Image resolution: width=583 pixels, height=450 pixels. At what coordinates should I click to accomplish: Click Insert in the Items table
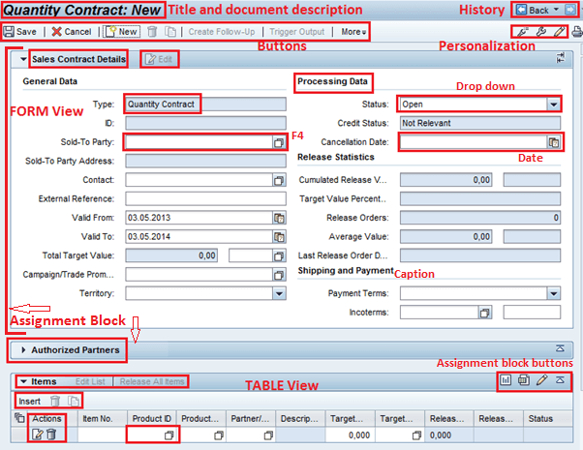click(x=29, y=401)
